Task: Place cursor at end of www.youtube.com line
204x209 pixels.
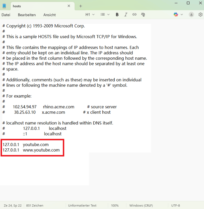Action: (60, 150)
